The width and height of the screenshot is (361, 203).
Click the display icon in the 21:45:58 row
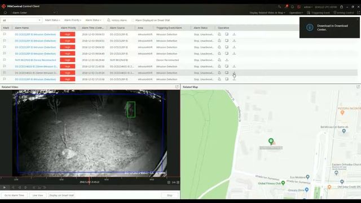click(227, 67)
